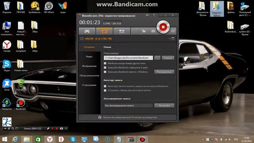Select the MediaGet desktop icon
The image size is (254, 143).
[x=7, y=104]
